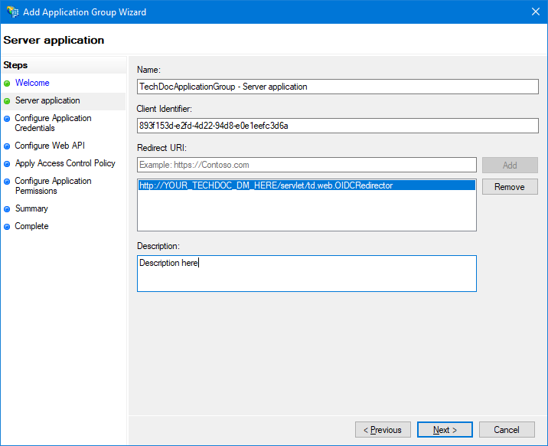Click the Add button for Redirect URI
Screen dimensions: 548x446
(510, 165)
